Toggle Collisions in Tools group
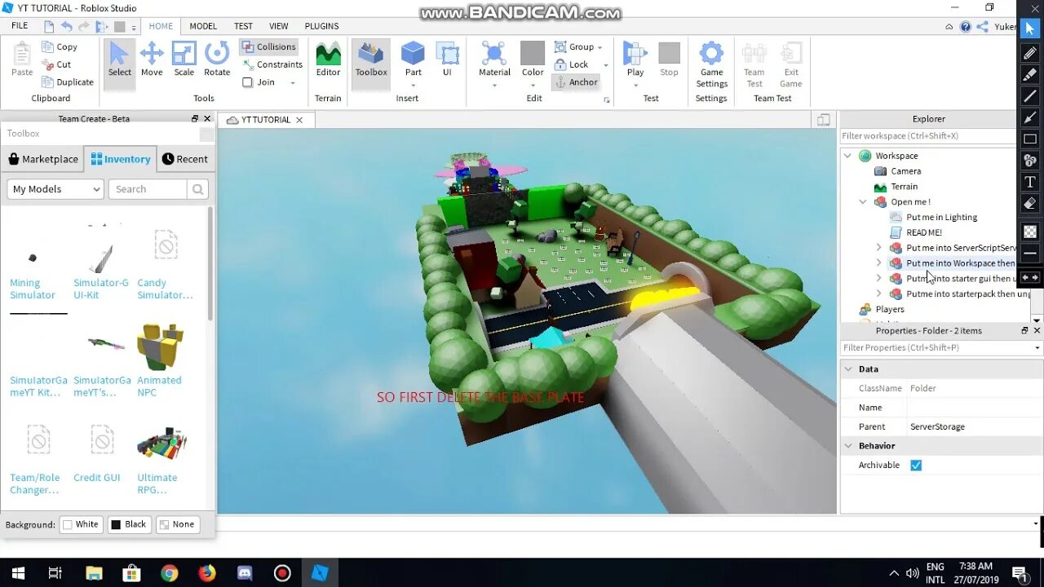This screenshot has width=1044, height=587. (269, 47)
